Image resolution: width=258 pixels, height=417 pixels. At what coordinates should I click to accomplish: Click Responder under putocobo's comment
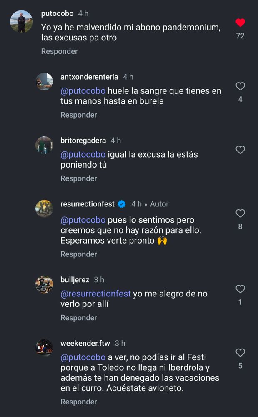(59, 51)
